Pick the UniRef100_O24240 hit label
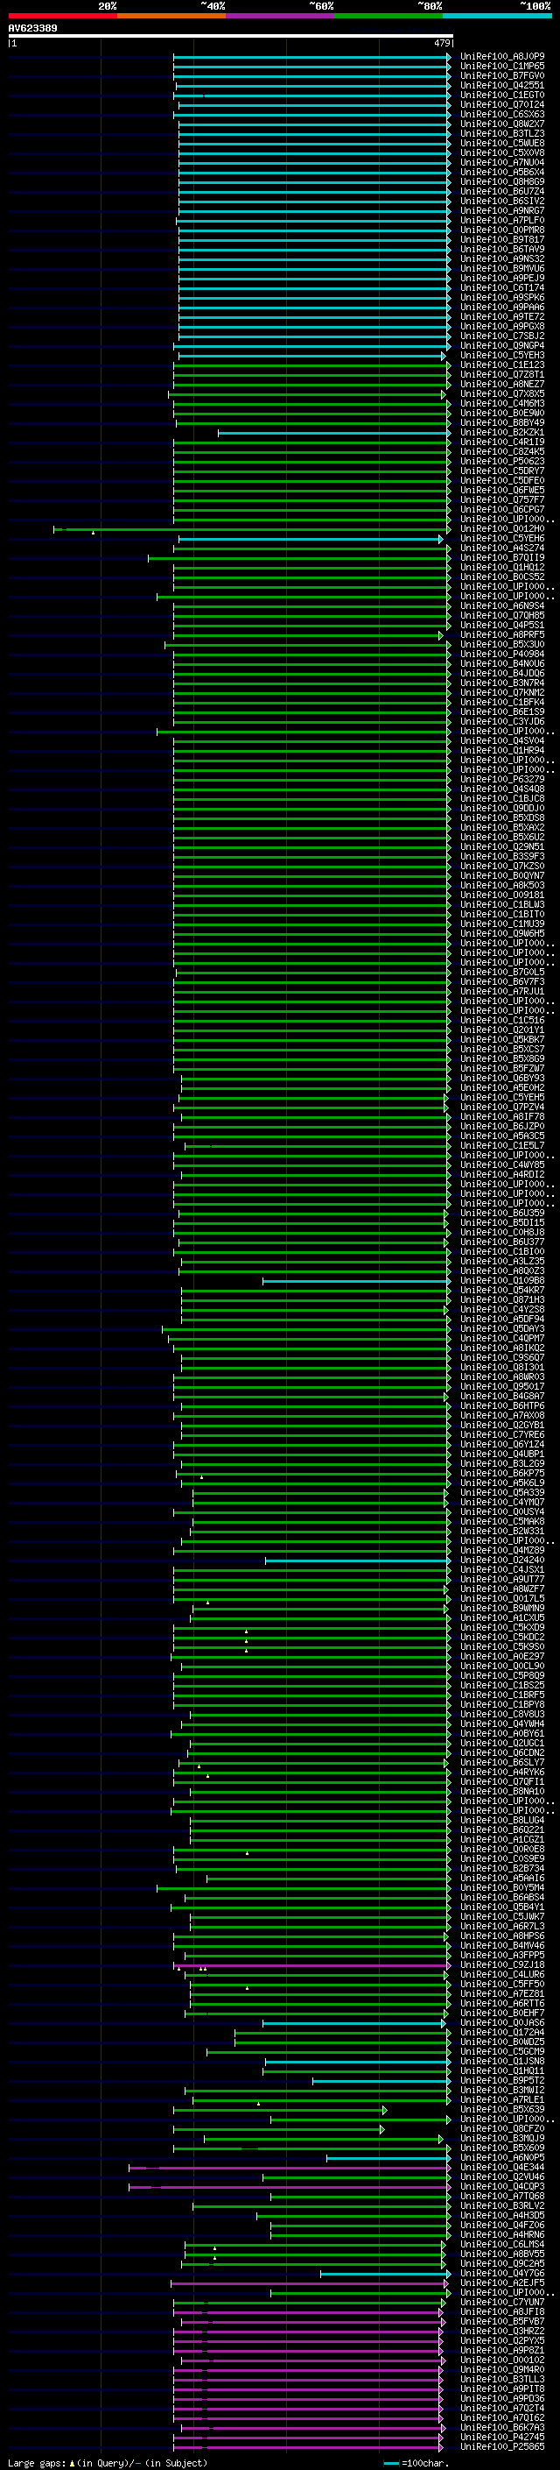This screenshot has height=2470, width=560. pyautogui.click(x=502, y=1560)
